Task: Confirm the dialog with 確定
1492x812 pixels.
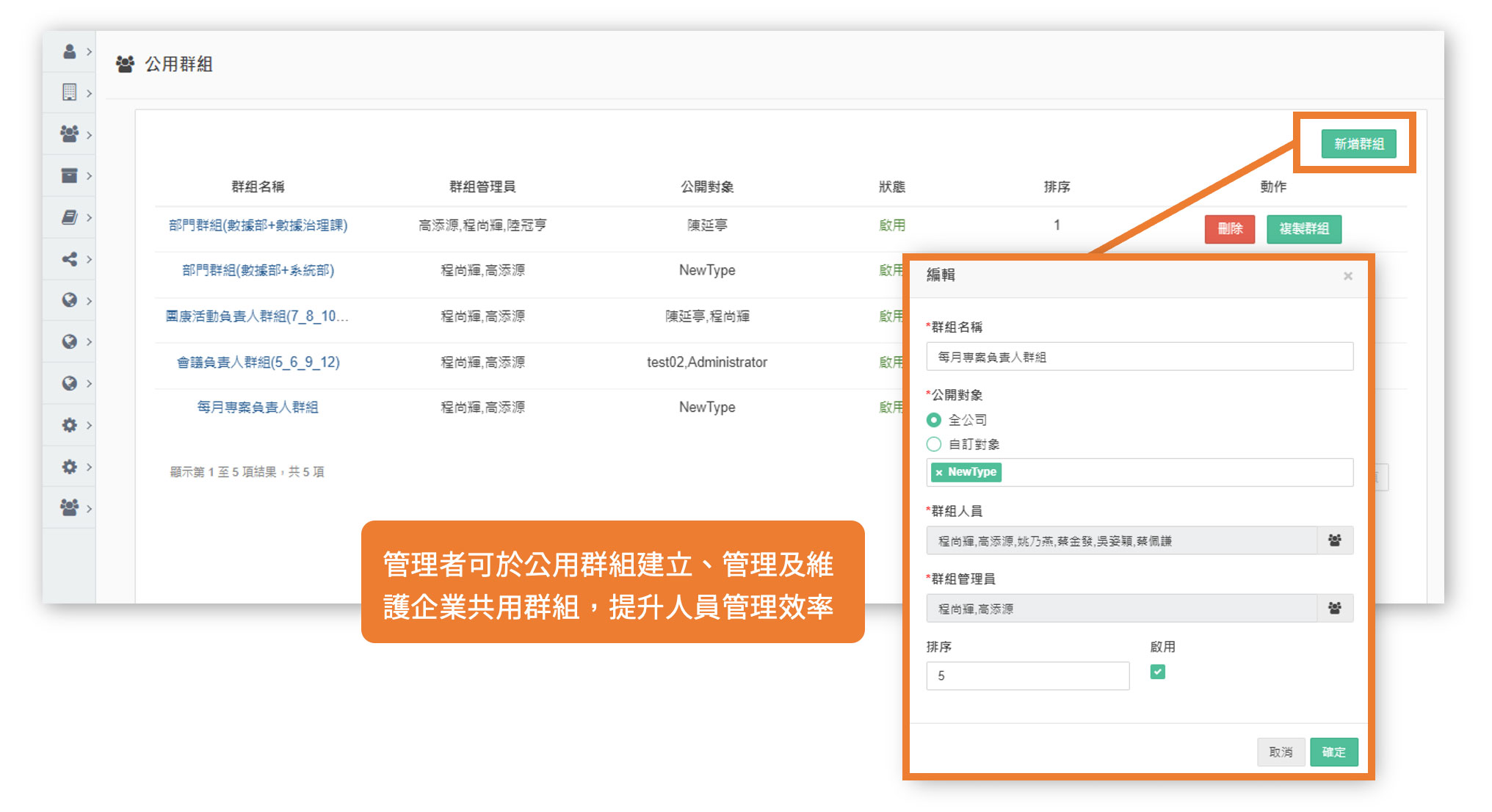Action: point(1334,753)
